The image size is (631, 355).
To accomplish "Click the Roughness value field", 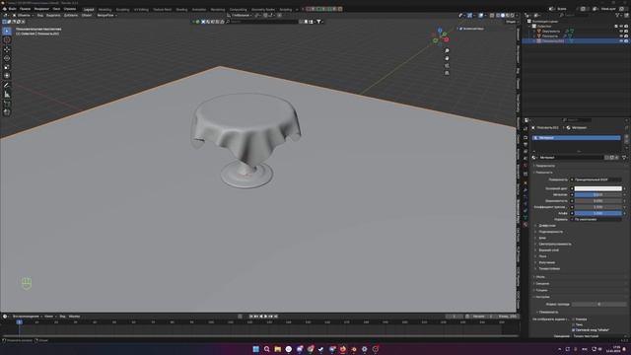I will [598, 200].
